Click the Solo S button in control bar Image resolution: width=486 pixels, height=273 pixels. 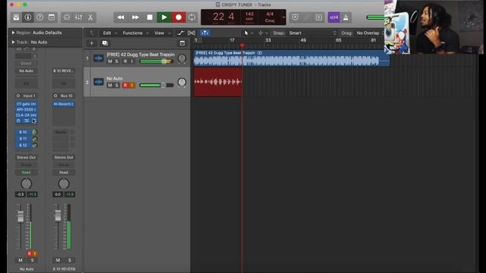coord(319,17)
